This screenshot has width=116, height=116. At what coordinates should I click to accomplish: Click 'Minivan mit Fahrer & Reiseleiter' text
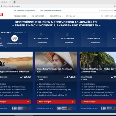53,87
